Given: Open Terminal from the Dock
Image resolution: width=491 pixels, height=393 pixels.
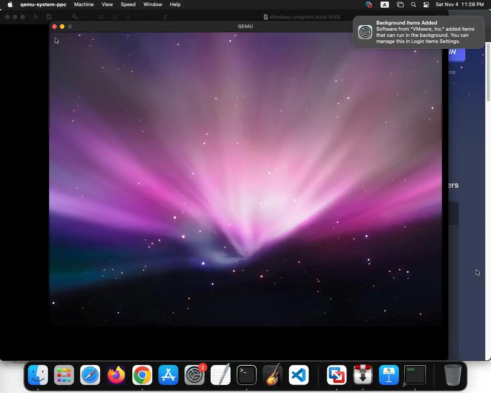Looking at the screenshot, I should coord(247,375).
